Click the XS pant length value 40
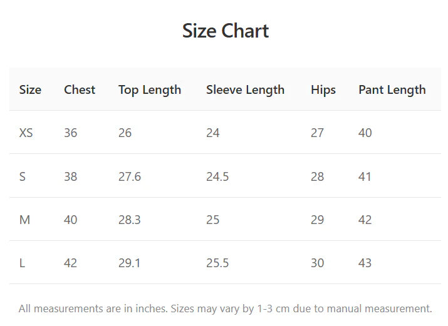Viewport: 448px width, 326px height. [365, 133]
